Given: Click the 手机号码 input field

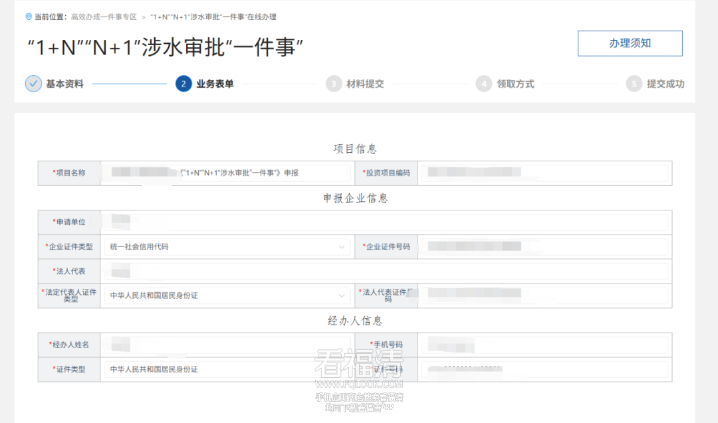Looking at the screenshot, I should click(544, 345).
